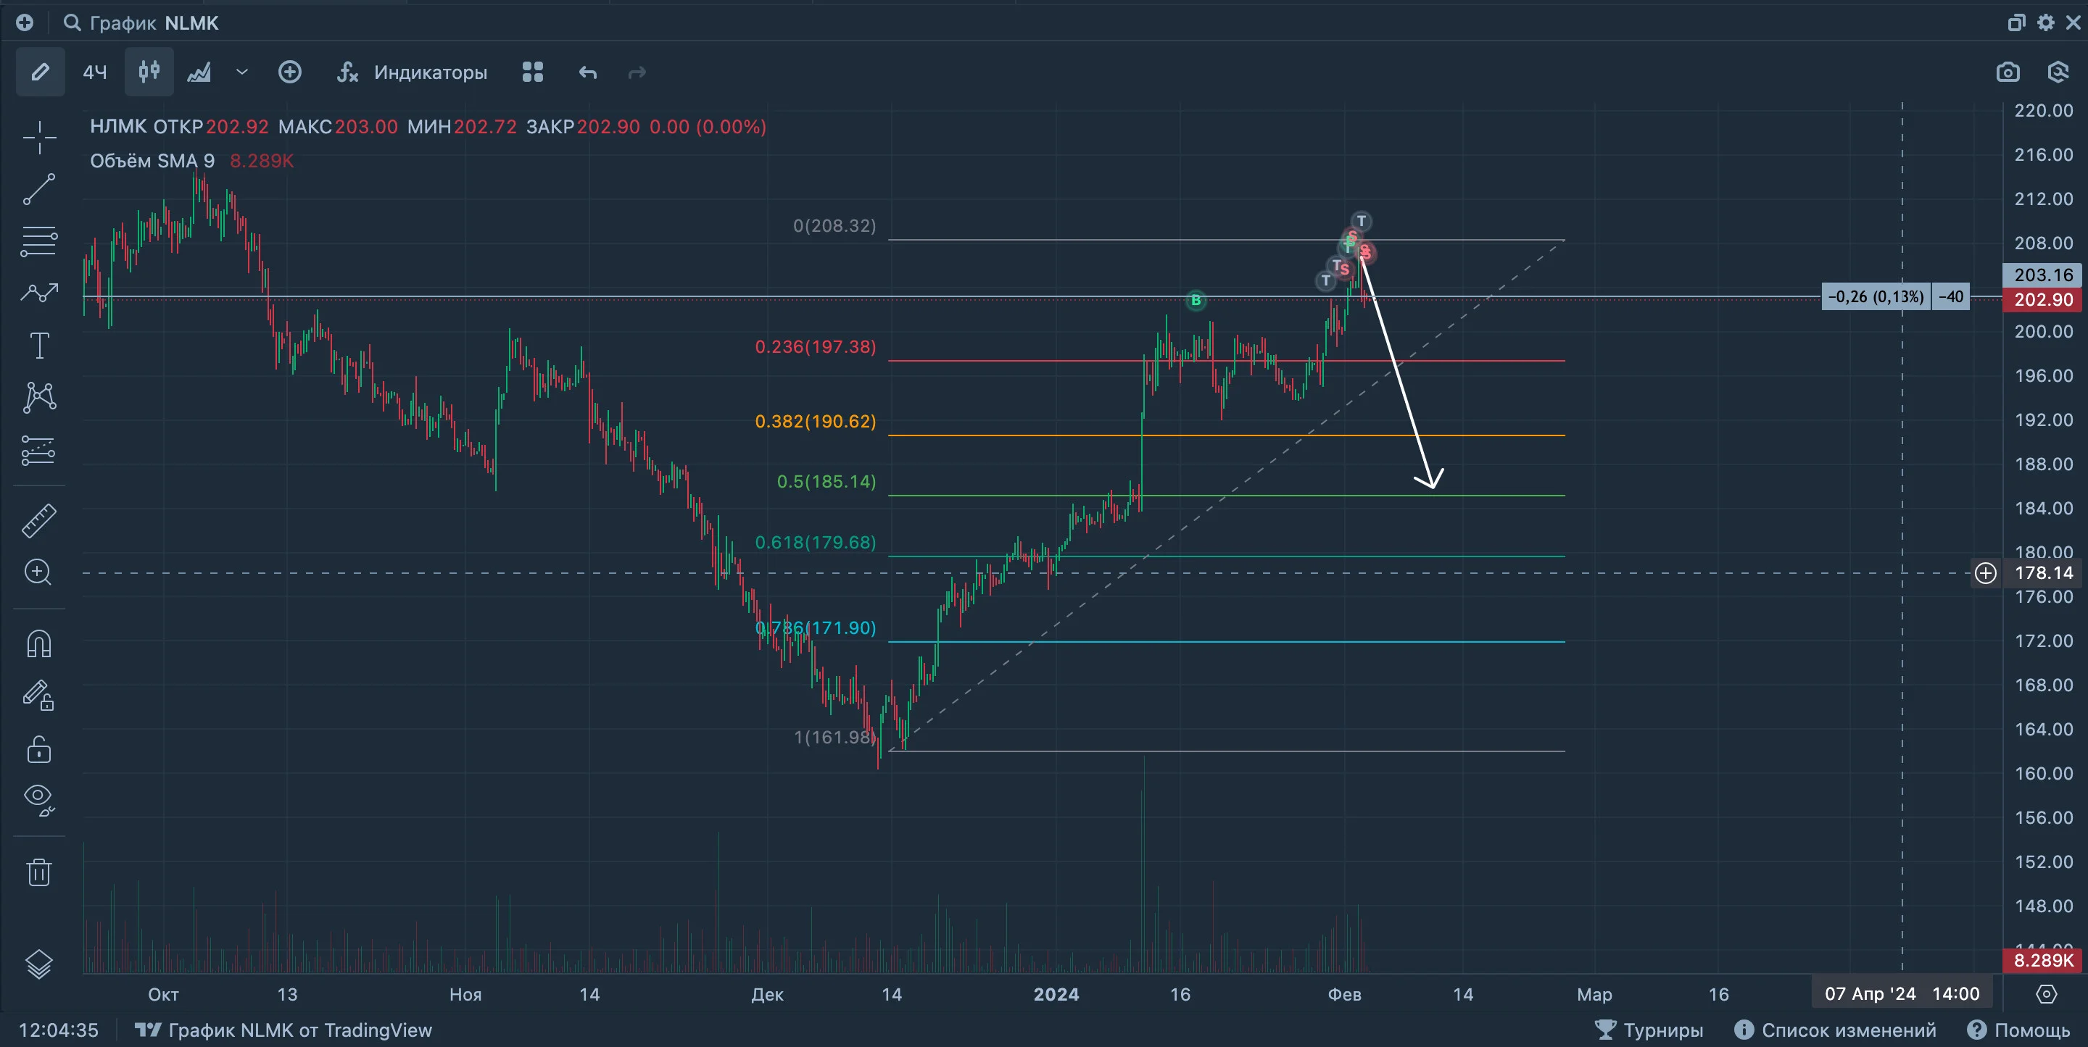The height and width of the screenshot is (1047, 2088).
Task: Click the green B trade marker
Action: pyautogui.click(x=1196, y=301)
